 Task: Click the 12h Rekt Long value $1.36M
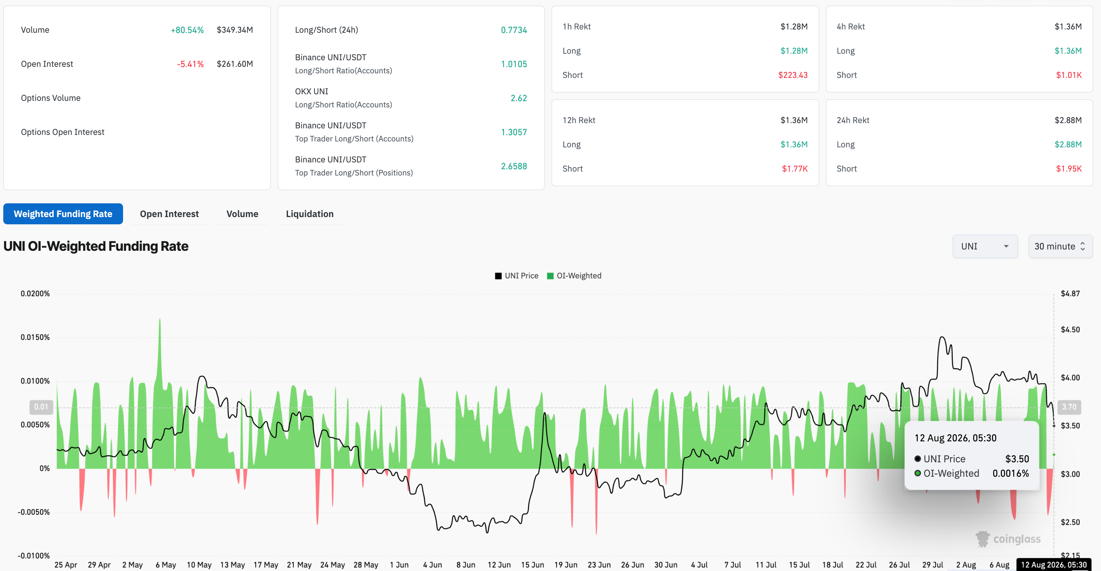click(794, 145)
